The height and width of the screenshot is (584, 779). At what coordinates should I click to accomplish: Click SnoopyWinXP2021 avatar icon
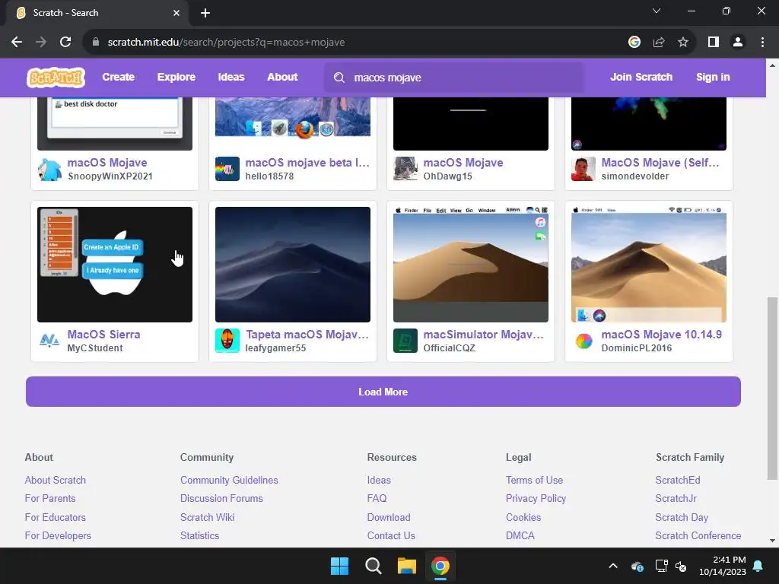(49, 170)
